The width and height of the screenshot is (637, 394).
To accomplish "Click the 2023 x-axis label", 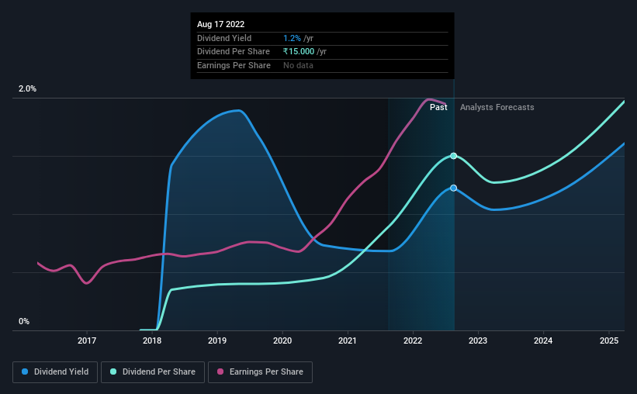I will click(478, 340).
